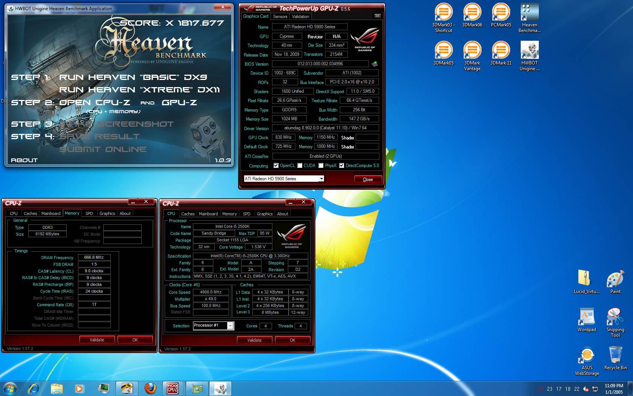Click the BIOS save chip icon in GPU-Z

pyautogui.click(x=374, y=64)
